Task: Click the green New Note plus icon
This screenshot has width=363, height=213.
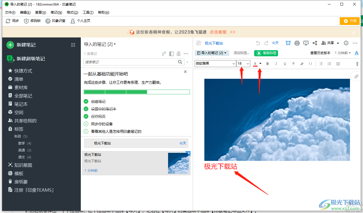Action: [x=10, y=45]
